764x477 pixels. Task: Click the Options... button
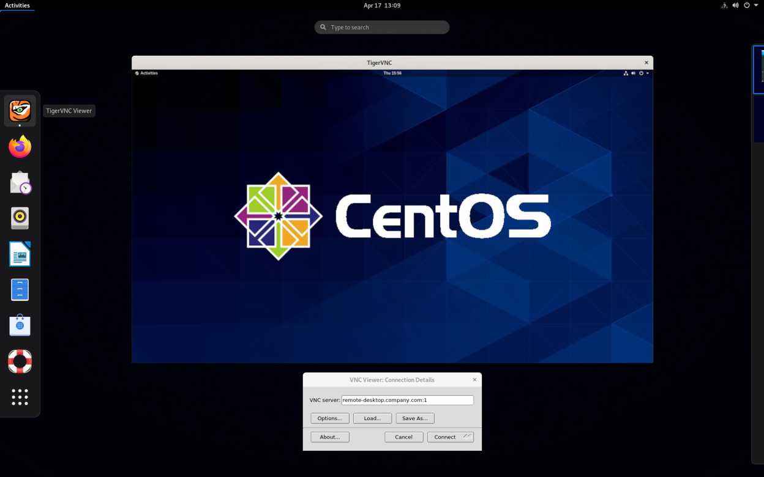(330, 418)
